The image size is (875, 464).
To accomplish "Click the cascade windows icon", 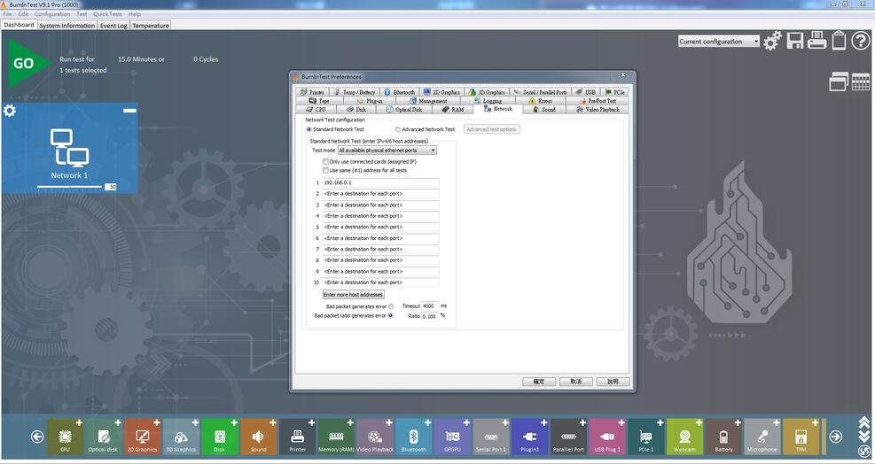I will (839, 82).
